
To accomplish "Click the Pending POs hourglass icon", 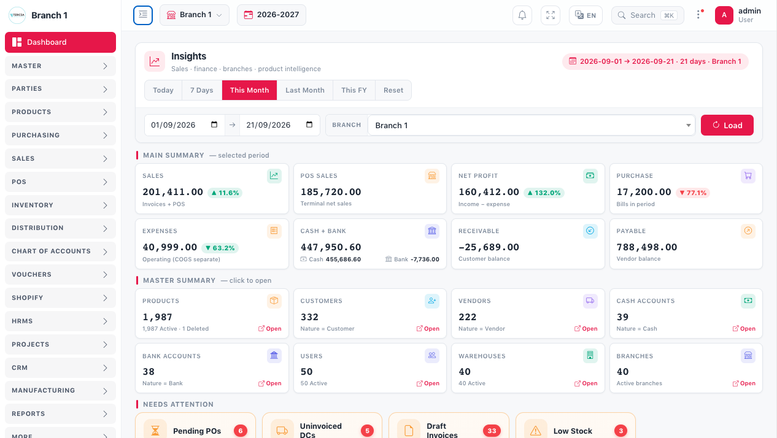I will tap(155, 431).
